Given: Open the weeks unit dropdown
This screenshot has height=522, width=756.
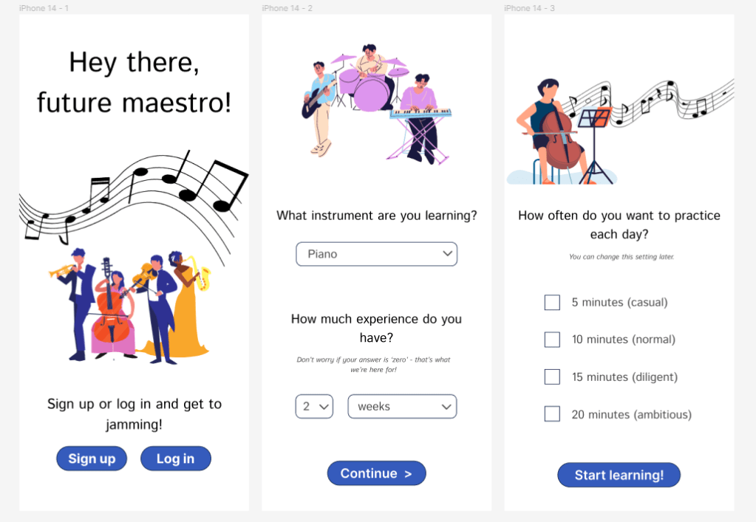Looking at the screenshot, I should [x=402, y=406].
